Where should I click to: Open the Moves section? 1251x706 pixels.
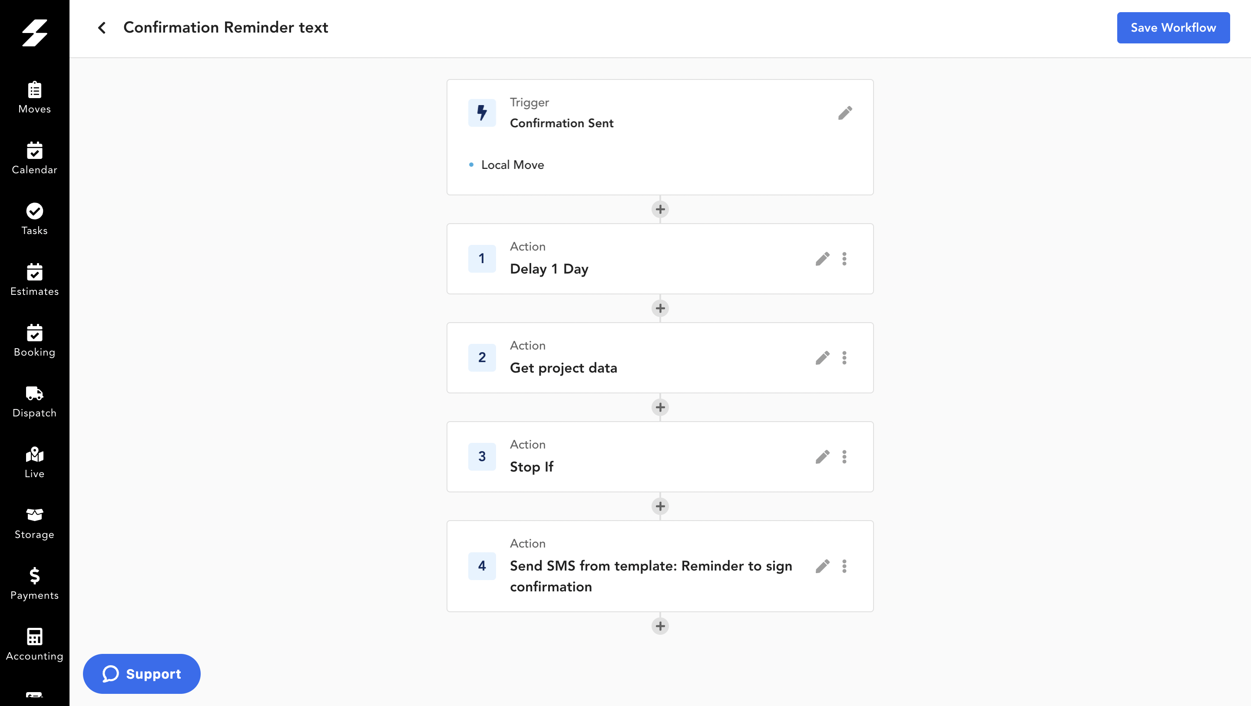coord(34,98)
